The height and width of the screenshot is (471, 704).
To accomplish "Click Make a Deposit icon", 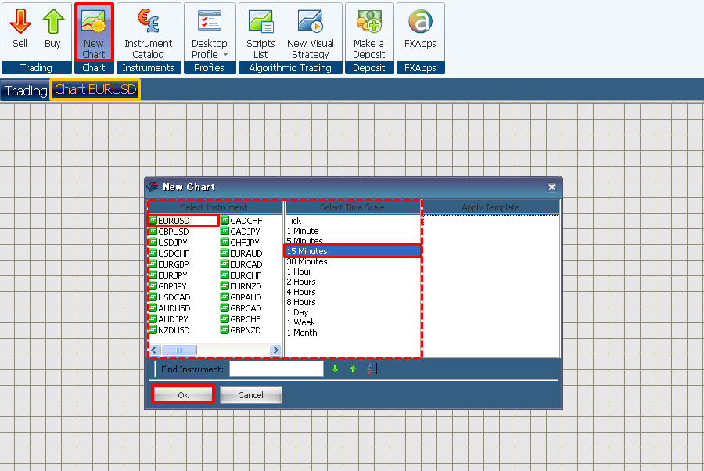I will (x=368, y=22).
